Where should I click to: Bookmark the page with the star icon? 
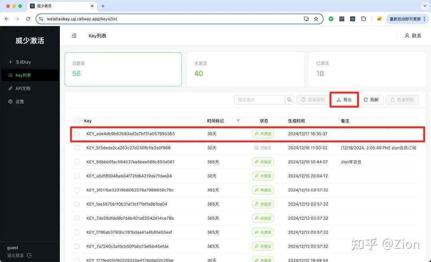tap(316, 19)
